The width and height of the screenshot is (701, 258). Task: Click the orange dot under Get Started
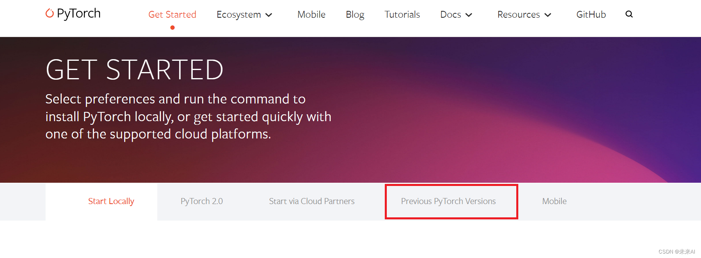pos(172,28)
